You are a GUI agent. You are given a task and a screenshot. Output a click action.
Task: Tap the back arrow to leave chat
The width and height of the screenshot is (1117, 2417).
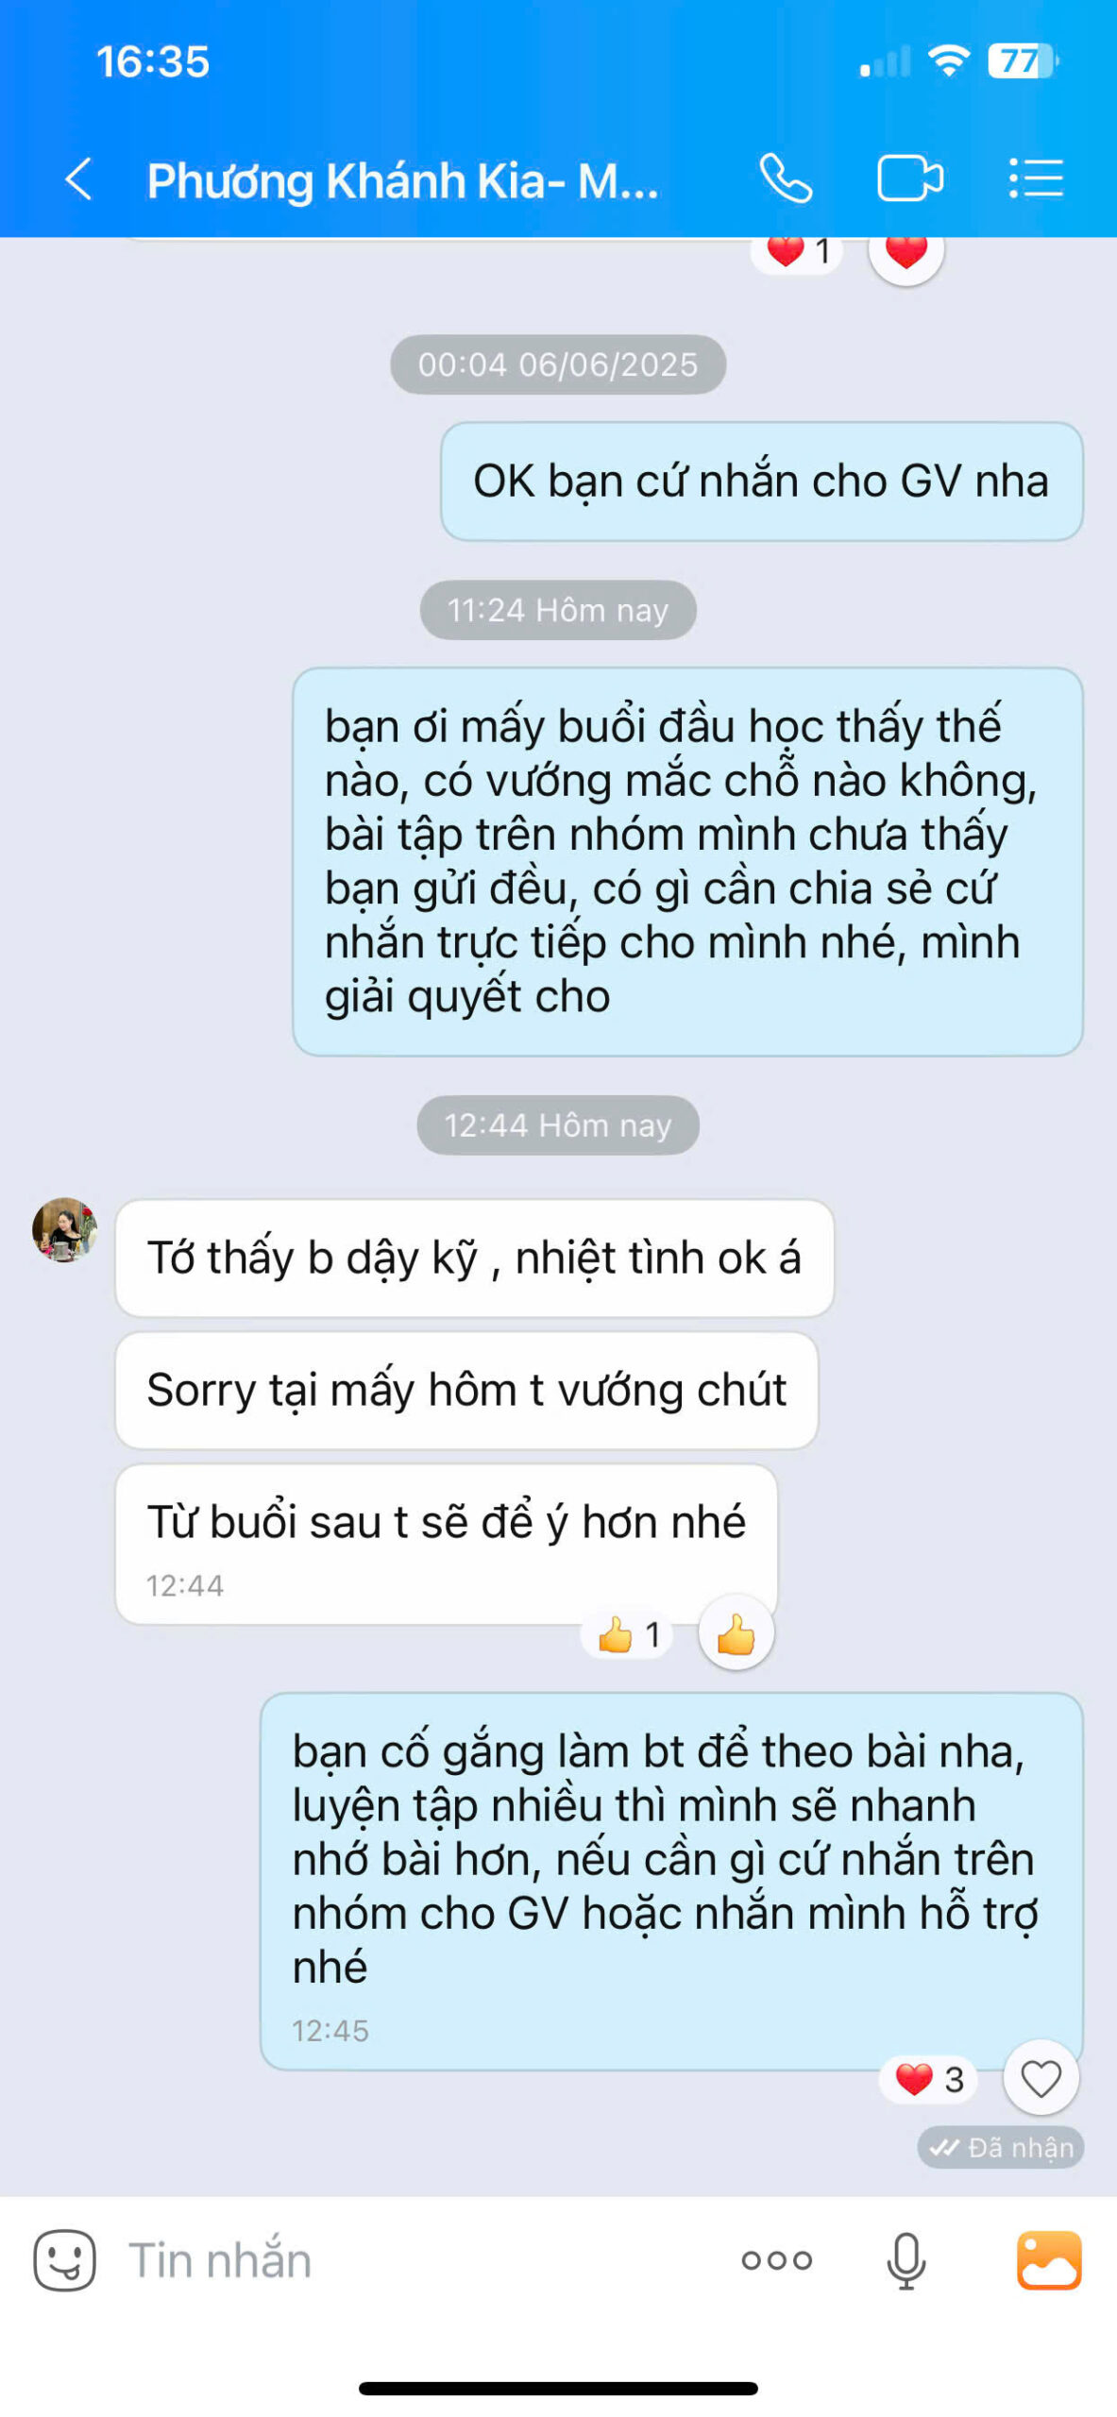pos(79,178)
